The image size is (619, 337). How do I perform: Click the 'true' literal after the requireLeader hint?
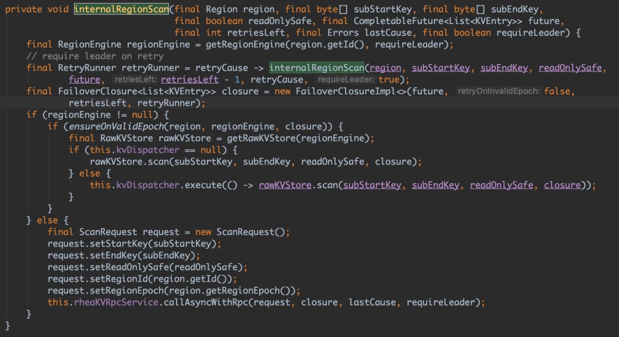389,80
